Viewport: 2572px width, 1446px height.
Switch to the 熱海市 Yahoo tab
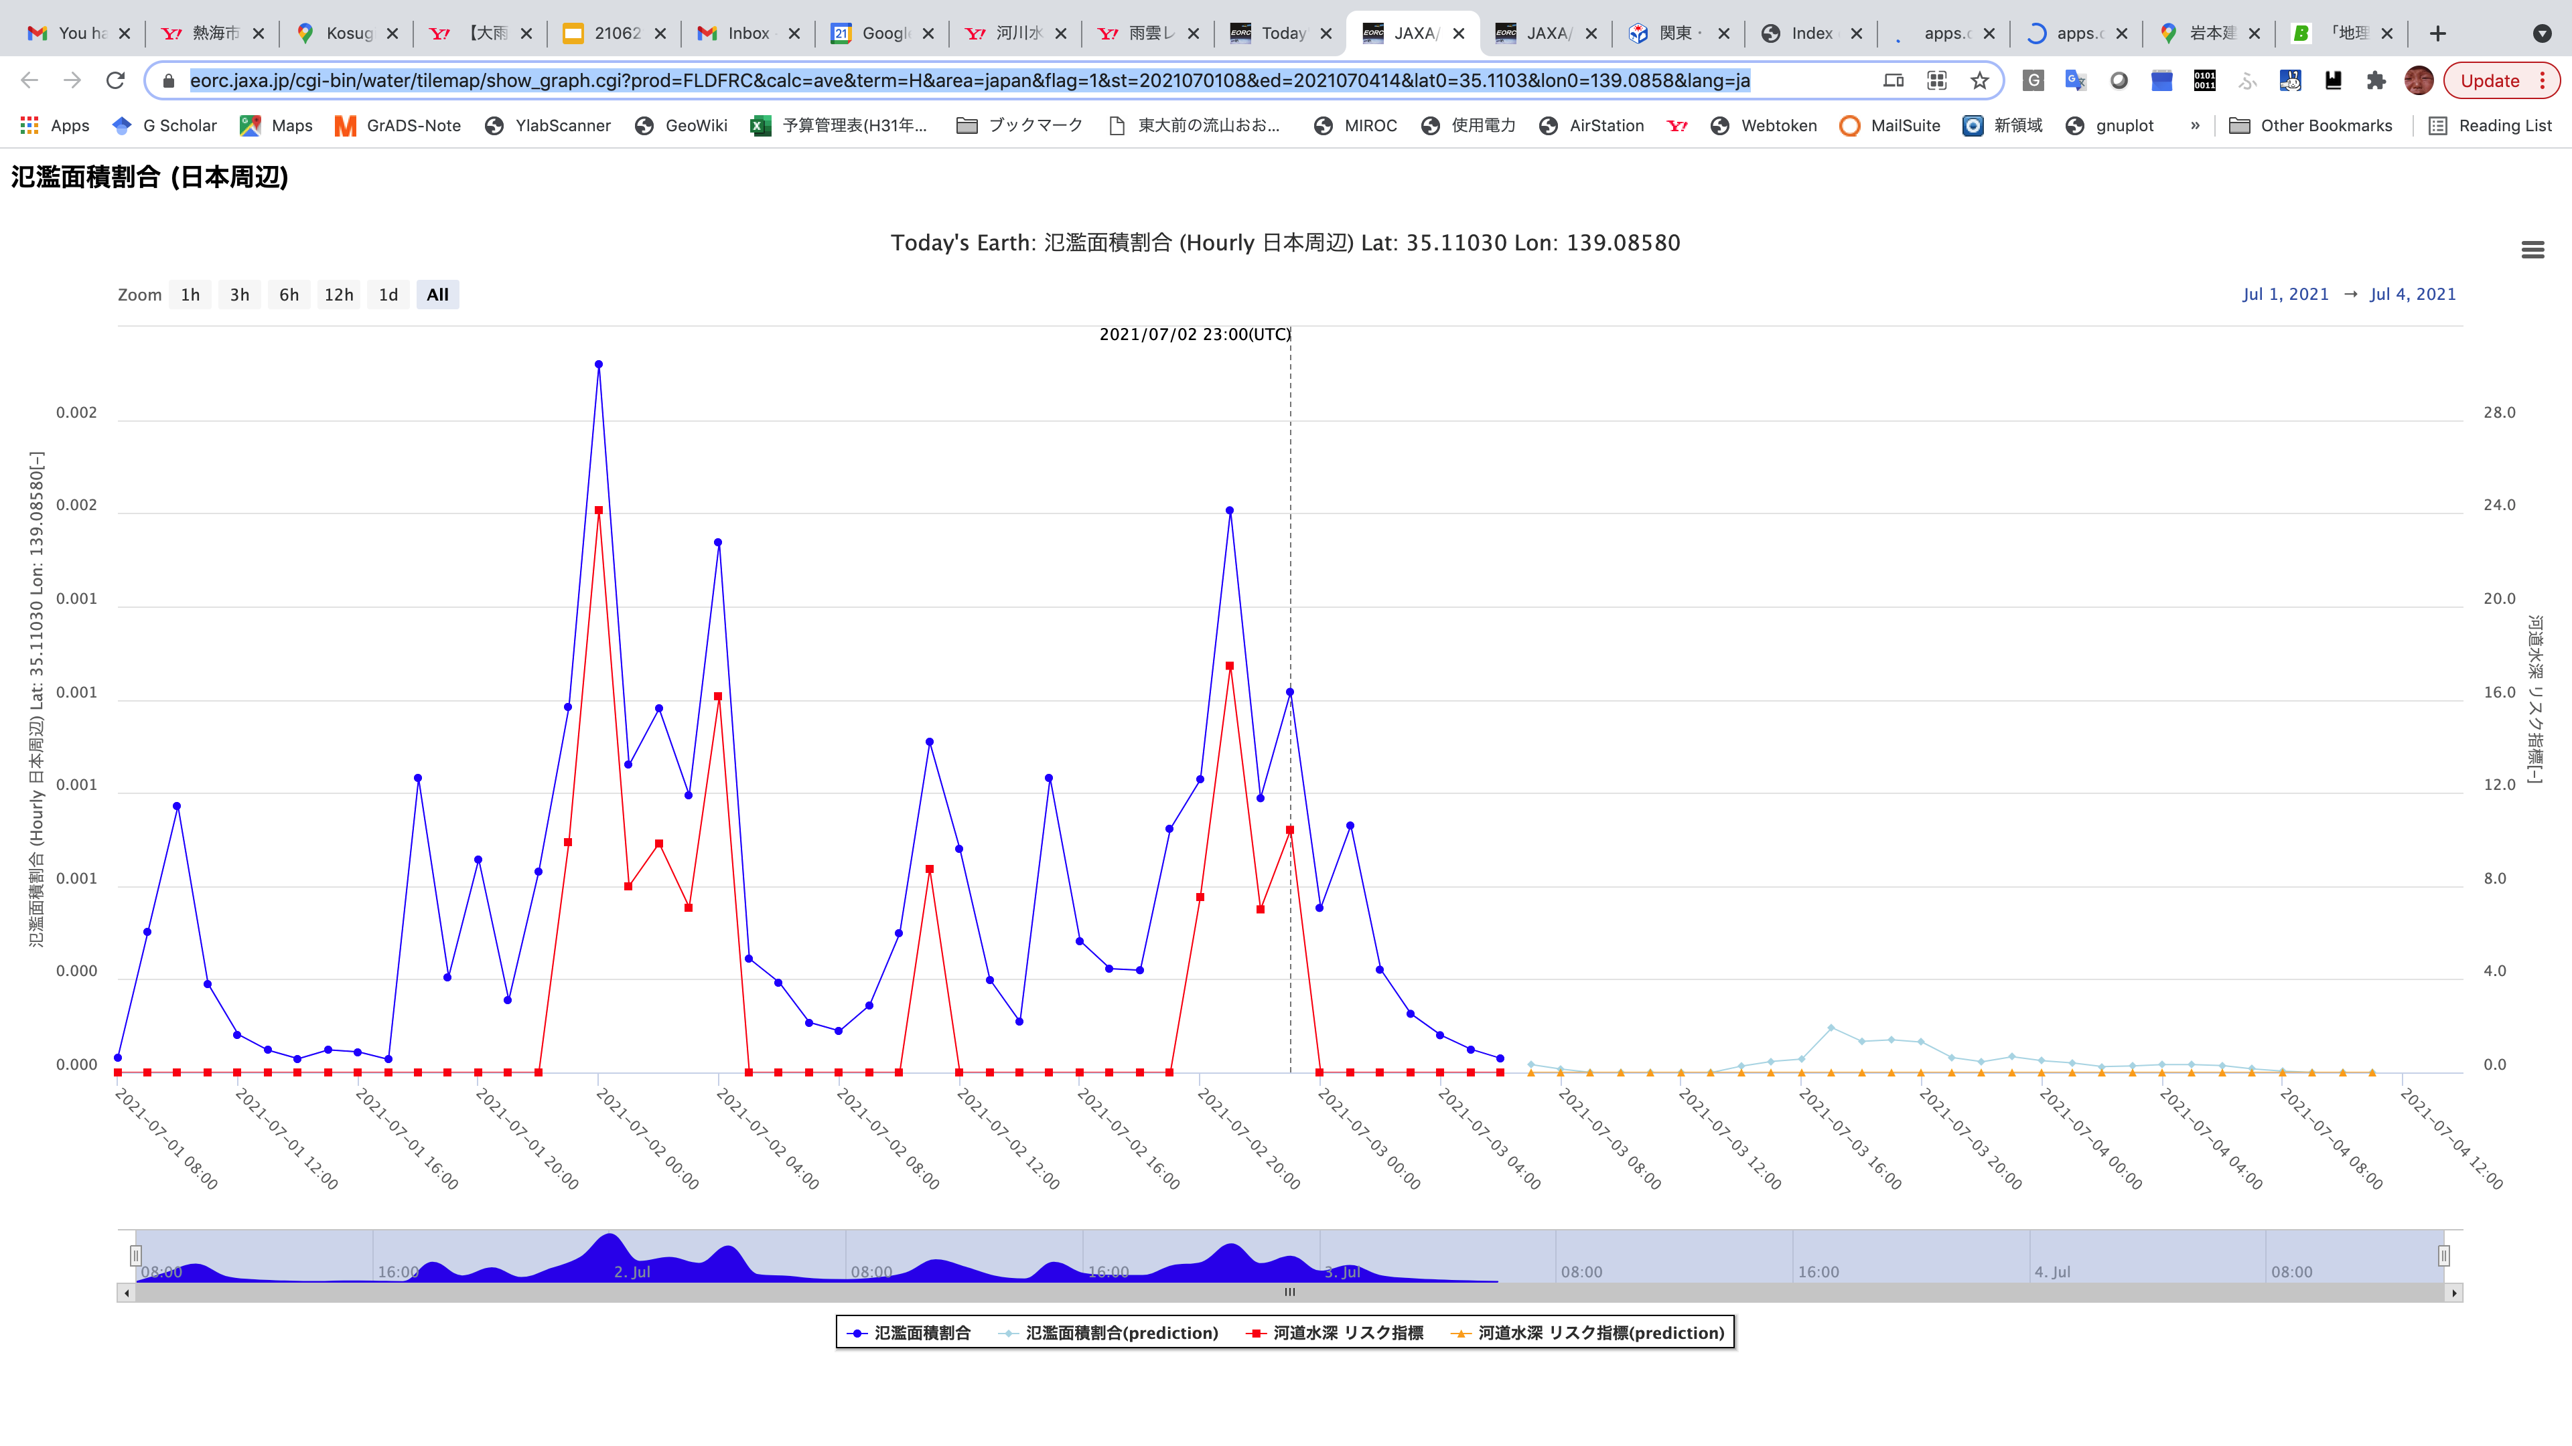(214, 33)
